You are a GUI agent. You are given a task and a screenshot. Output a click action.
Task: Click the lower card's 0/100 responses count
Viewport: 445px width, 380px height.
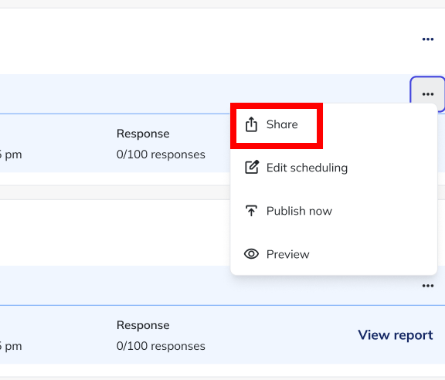[x=161, y=346]
